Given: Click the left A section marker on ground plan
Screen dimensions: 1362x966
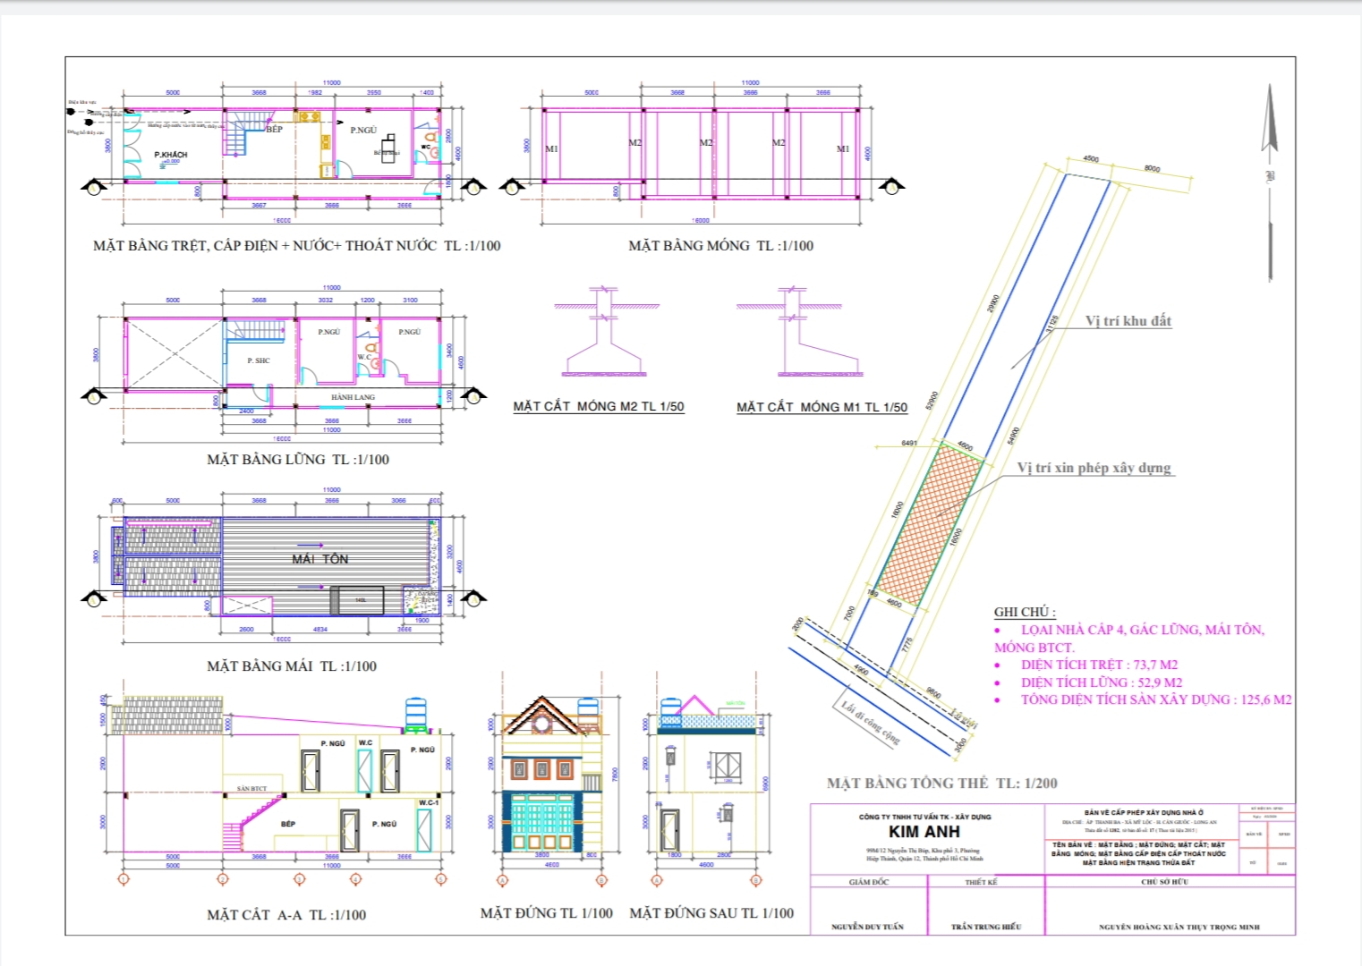Looking at the screenshot, I should 93,186.
